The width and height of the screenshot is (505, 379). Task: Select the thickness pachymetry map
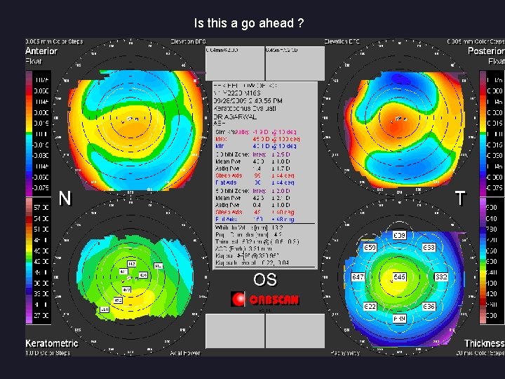(x=403, y=288)
